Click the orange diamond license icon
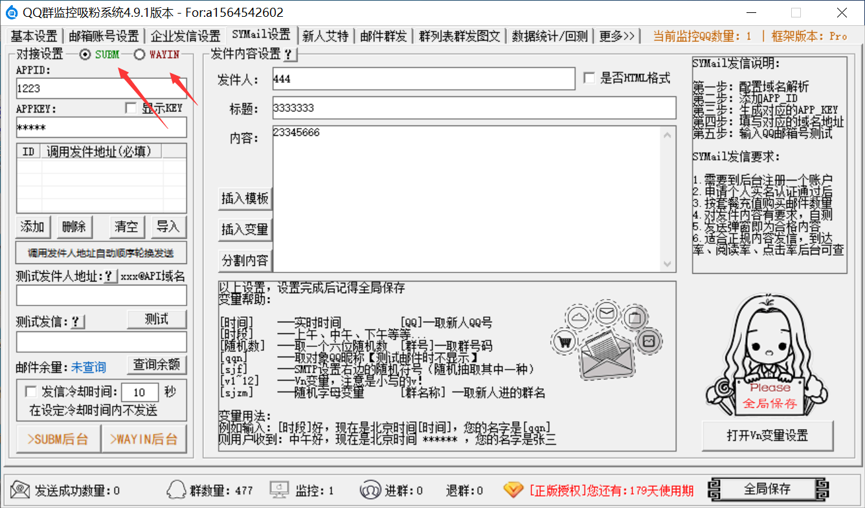Image resolution: width=865 pixels, height=508 pixels. [x=513, y=490]
